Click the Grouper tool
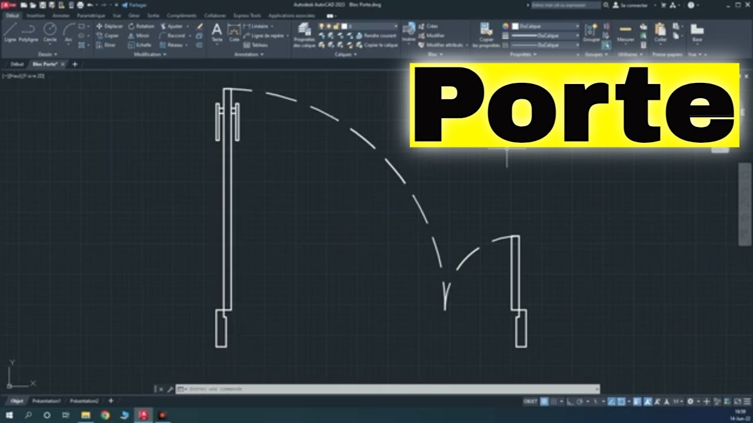The height and width of the screenshot is (423, 753). coord(591,32)
